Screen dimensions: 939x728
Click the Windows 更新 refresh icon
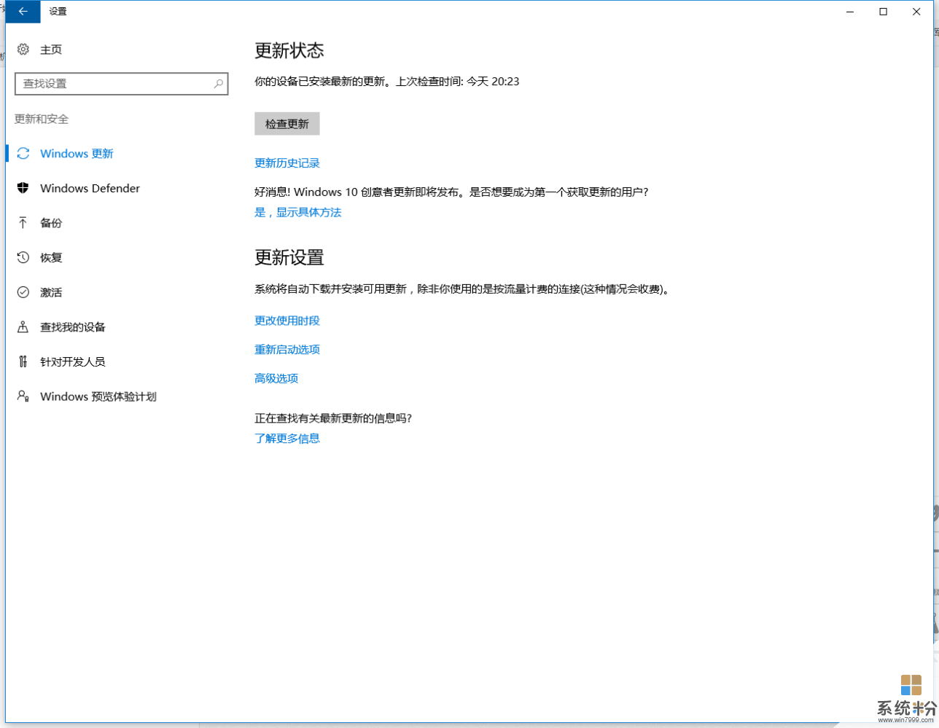click(x=23, y=154)
